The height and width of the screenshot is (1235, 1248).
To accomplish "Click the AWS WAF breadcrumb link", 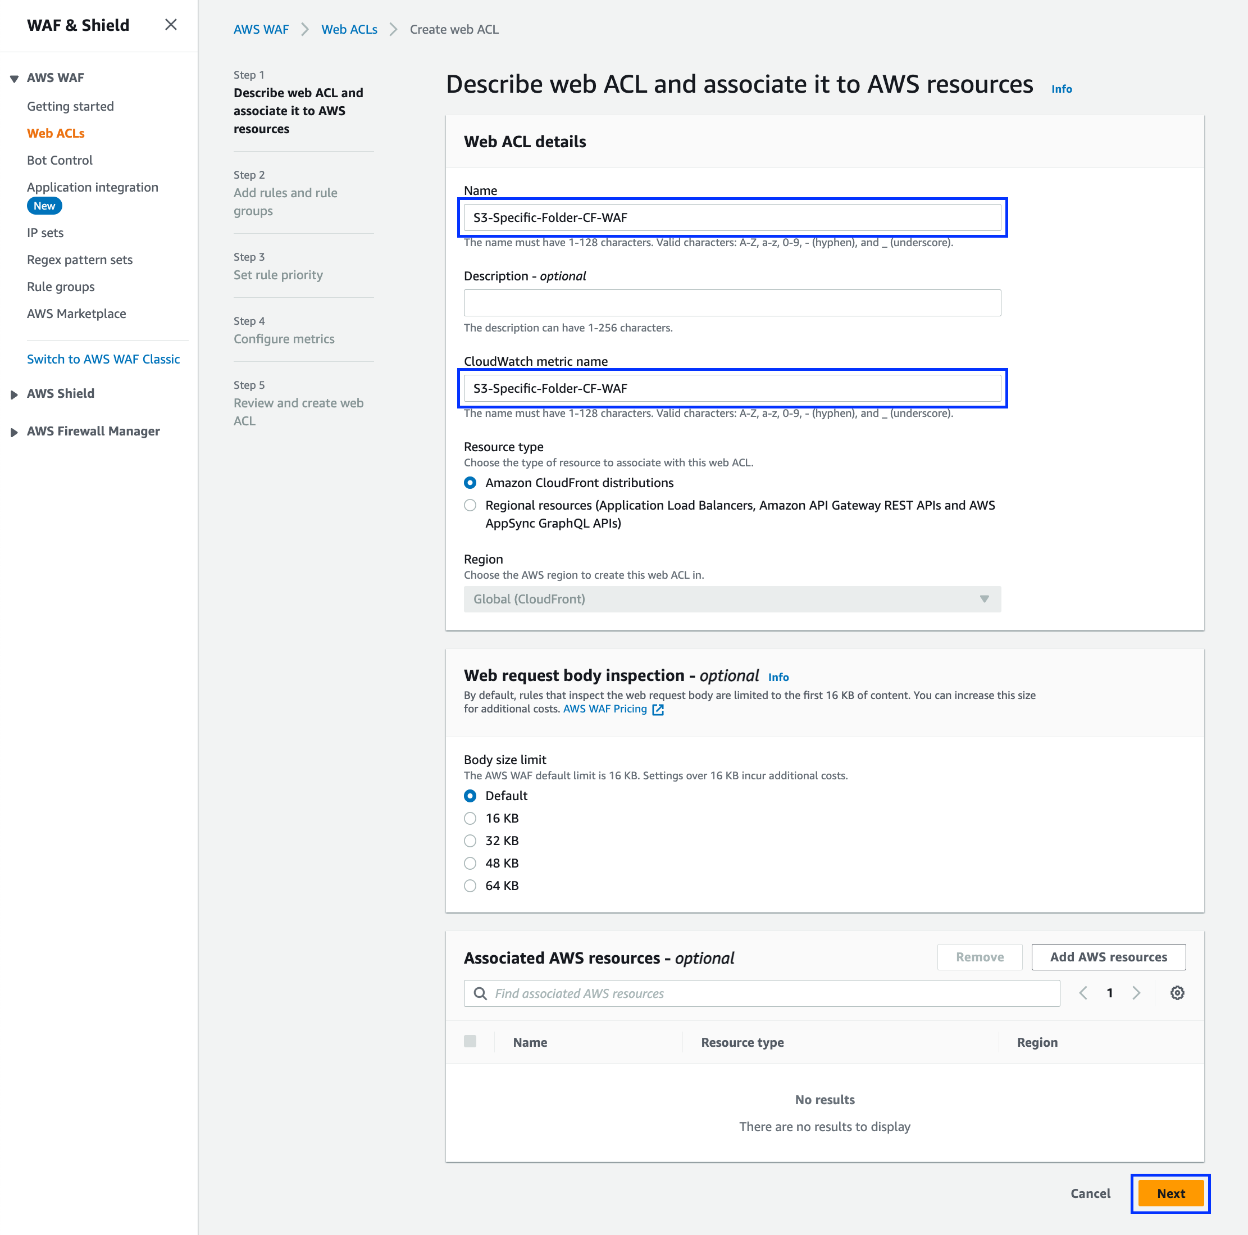I will (x=261, y=29).
